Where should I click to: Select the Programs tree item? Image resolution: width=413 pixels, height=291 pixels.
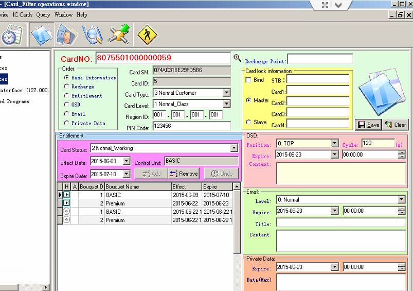point(15,101)
